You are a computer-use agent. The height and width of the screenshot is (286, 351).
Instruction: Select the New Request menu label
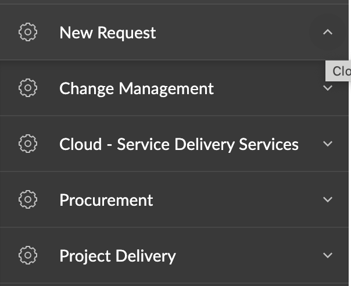[108, 33]
